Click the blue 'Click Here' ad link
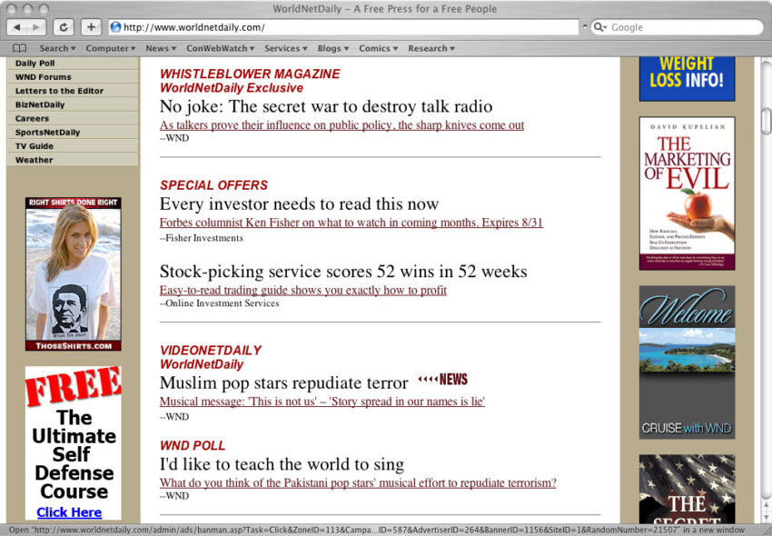The height and width of the screenshot is (536, 772). (69, 512)
